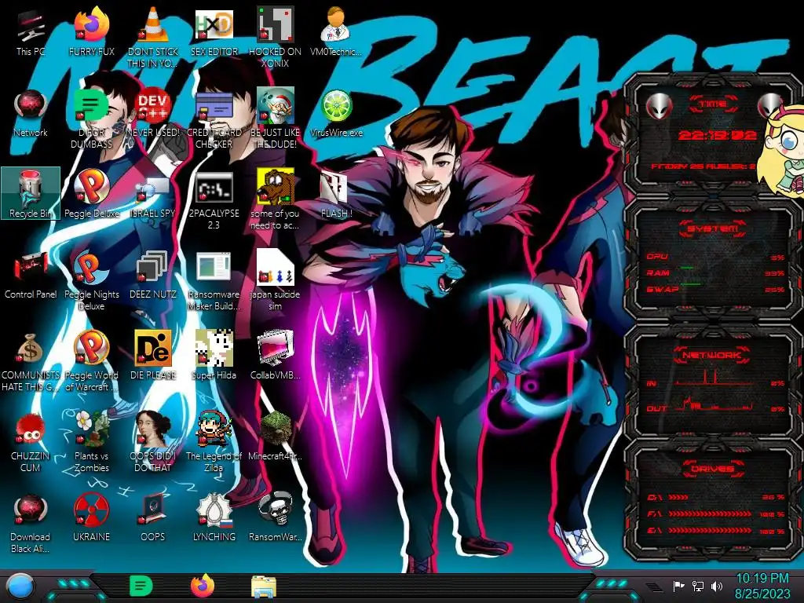
Task: Select the Recycle Bin icon
Action: coord(31,194)
